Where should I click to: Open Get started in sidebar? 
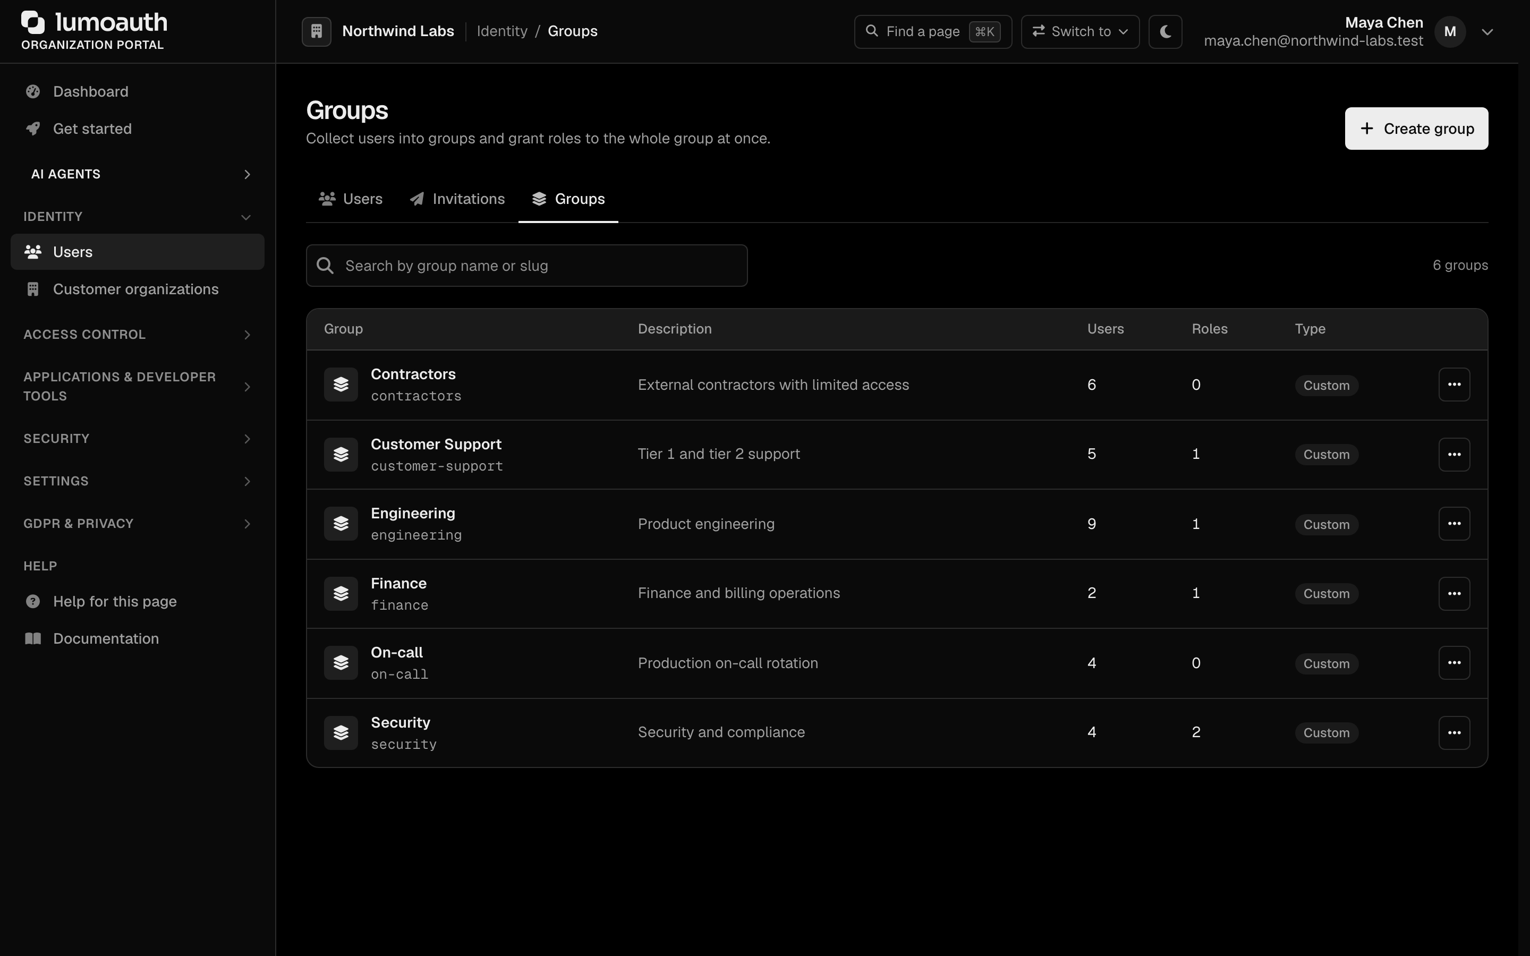(137, 129)
